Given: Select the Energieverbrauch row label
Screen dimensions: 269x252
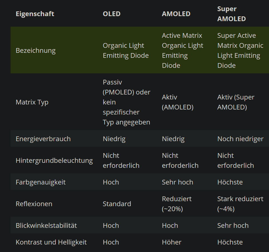Looking at the screenshot, I should point(43,139).
